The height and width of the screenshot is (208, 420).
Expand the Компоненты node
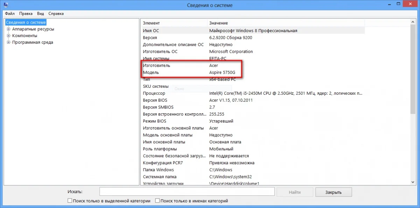click(8, 36)
